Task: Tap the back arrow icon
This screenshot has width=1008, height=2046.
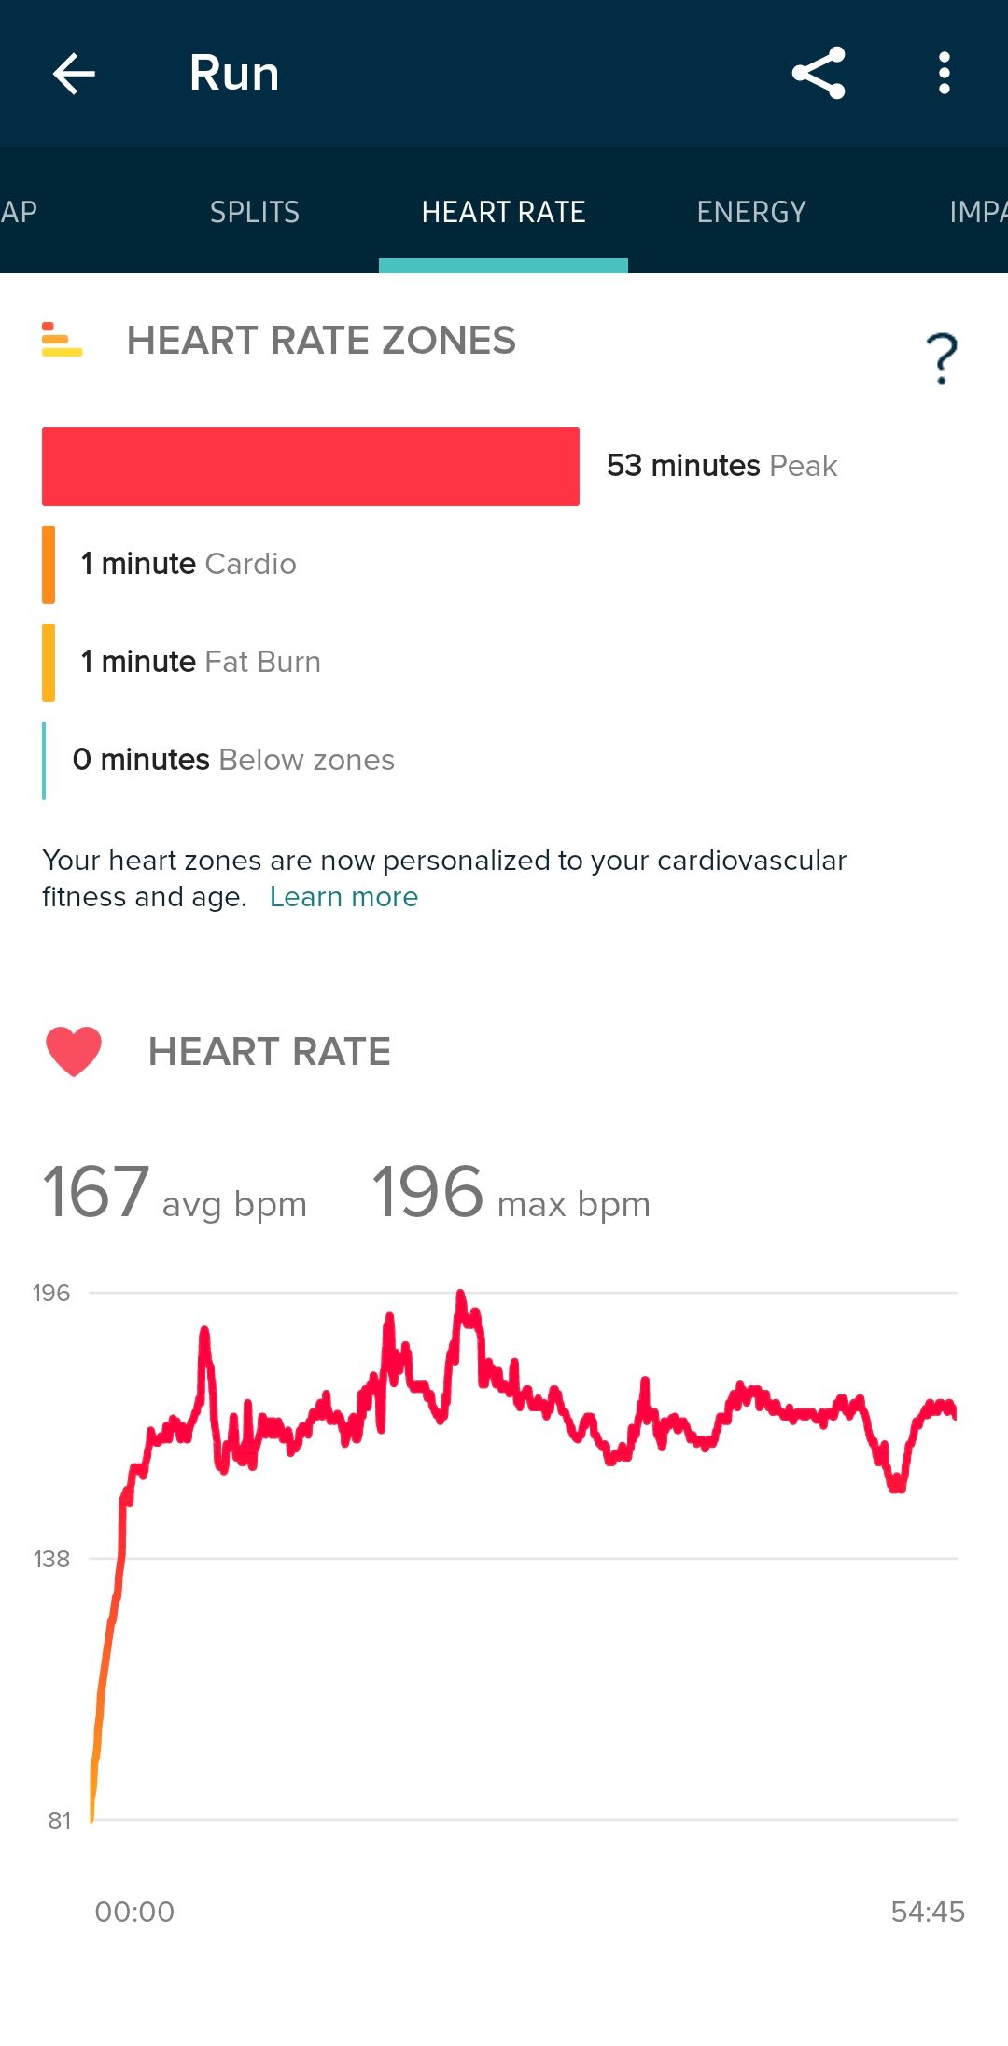Action: coord(74,74)
